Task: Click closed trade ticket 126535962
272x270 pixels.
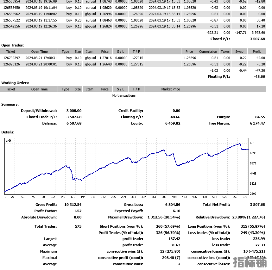Action: (12, 14)
